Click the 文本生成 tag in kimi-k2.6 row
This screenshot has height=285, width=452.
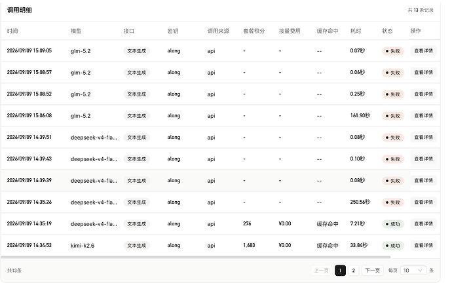pyautogui.click(x=137, y=246)
